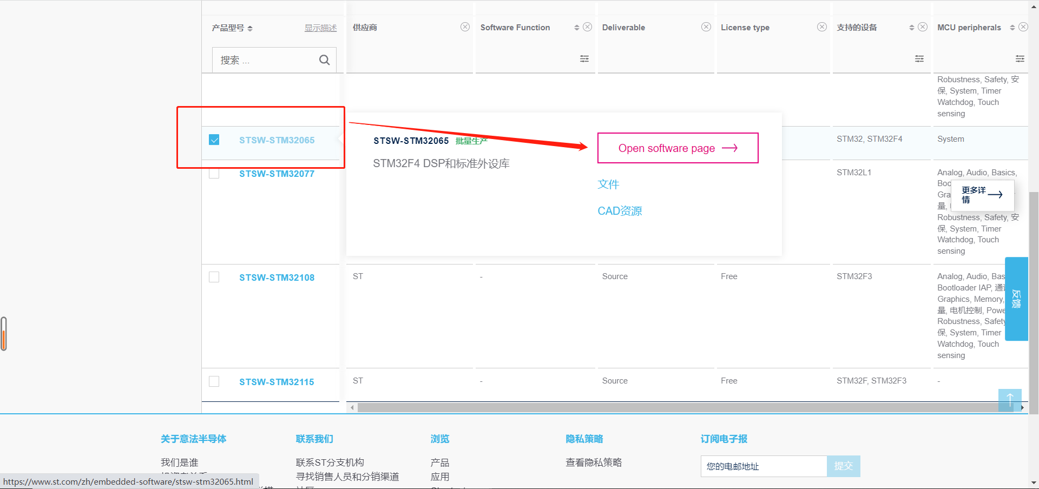Image resolution: width=1039 pixels, height=489 pixels.
Task: Open the 反馈 feedback side tab
Action: point(1016,299)
